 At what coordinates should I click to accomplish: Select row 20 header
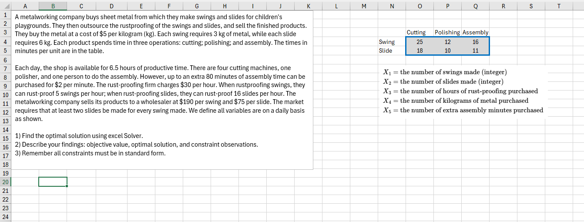click(x=5, y=182)
